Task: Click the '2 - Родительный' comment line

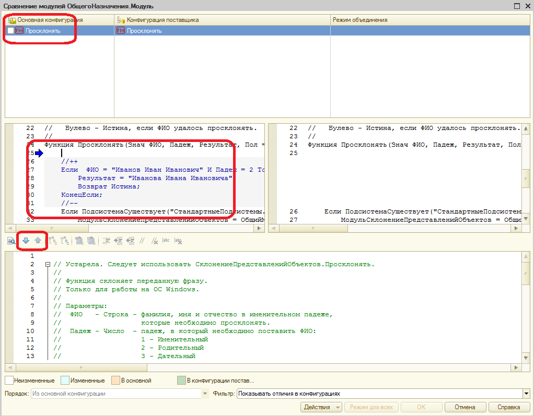Action: tap(172, 348)
